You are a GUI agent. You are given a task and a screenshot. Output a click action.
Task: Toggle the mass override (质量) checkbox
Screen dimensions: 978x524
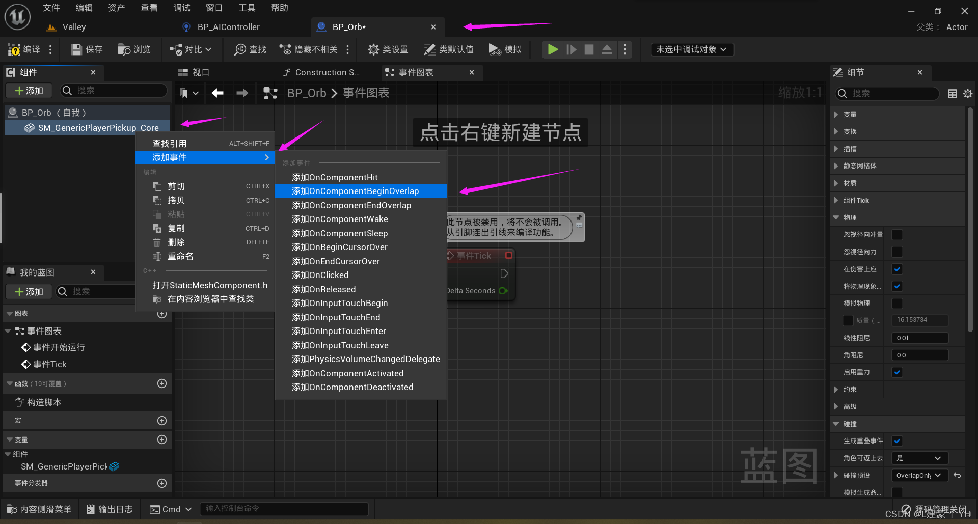(848, 320)
